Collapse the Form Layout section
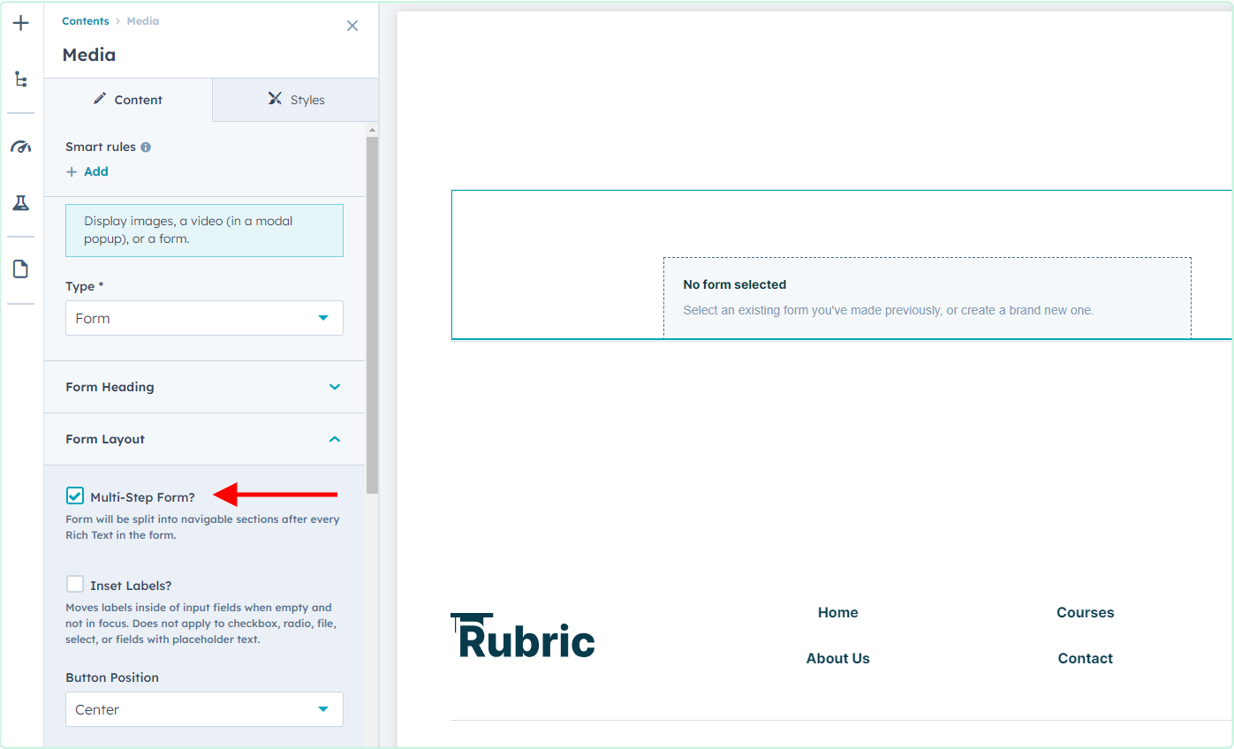The width and height of the screenshot is (1234, 749). [204, 439]
